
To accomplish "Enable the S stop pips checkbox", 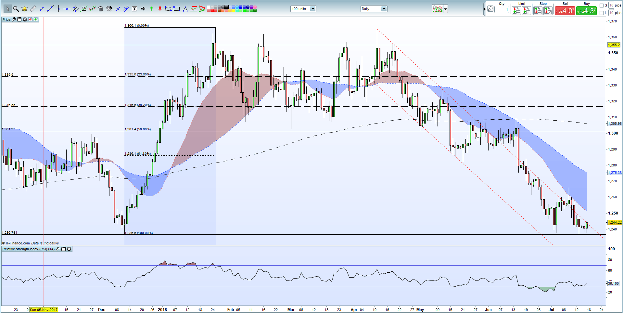I will click(601, 6).
